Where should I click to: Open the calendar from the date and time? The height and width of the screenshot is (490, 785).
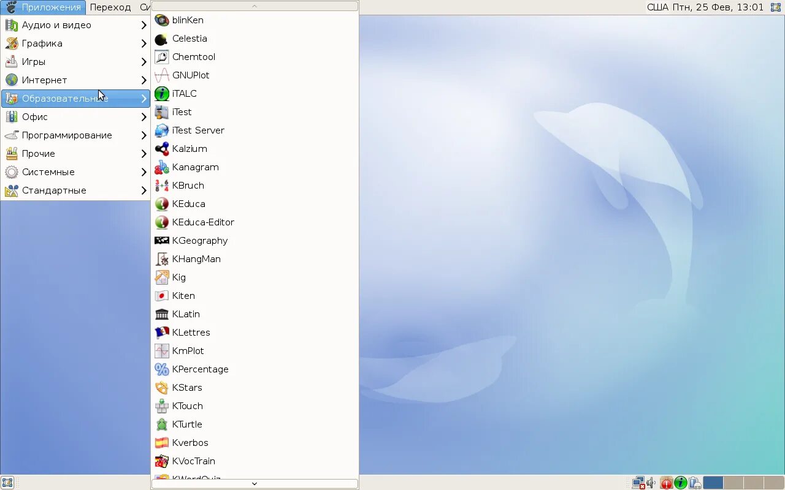click(x=719, y=7)
